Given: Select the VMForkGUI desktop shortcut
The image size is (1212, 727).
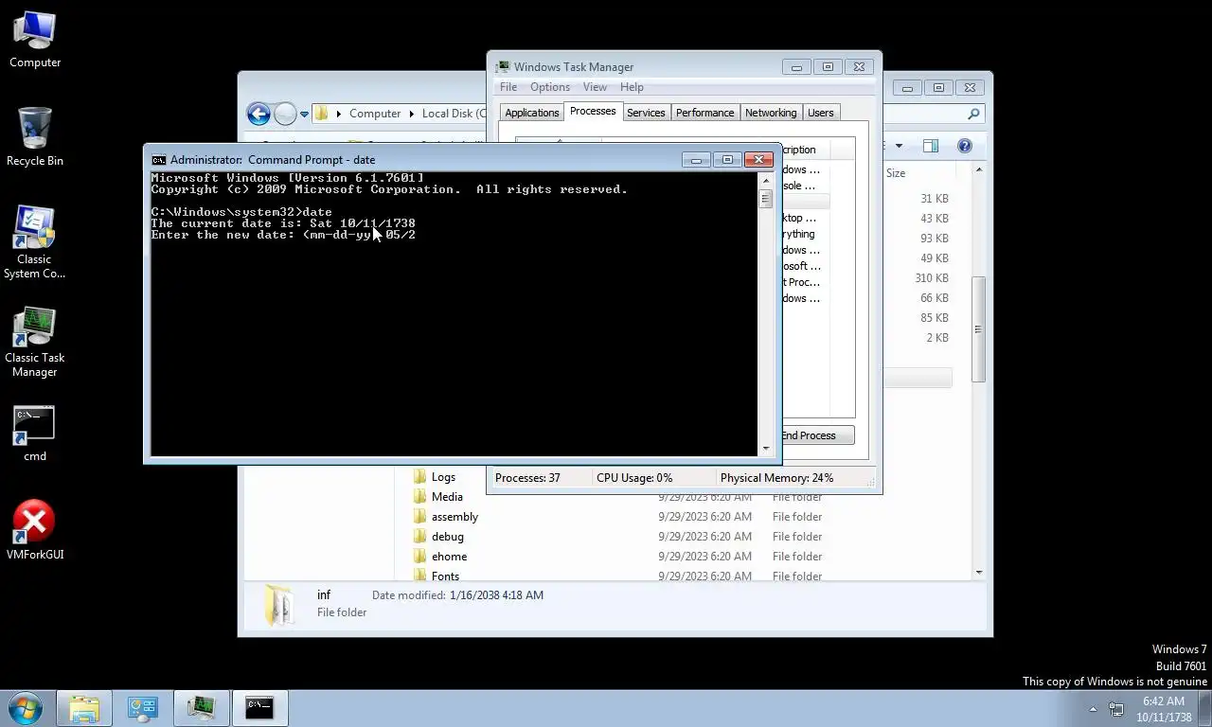Looking at the screenshot, I should tap(35, 530).
